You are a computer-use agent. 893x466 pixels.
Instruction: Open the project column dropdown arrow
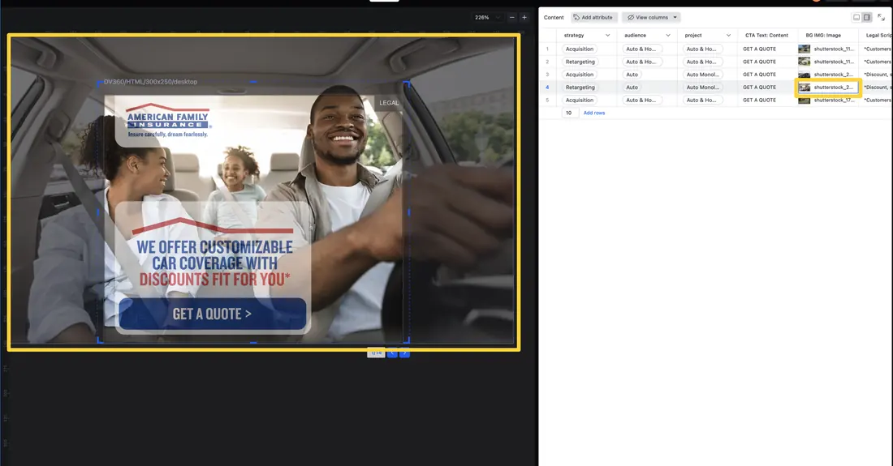[x=728, y=35]
